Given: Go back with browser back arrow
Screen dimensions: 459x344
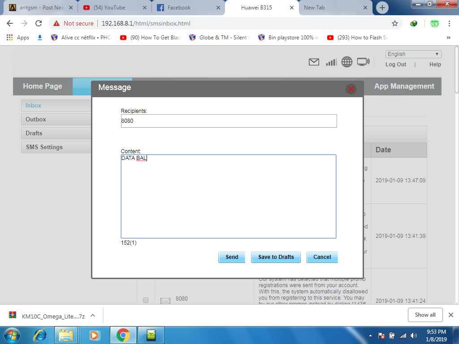Looking at the screenshot, I should pos(10,23).
